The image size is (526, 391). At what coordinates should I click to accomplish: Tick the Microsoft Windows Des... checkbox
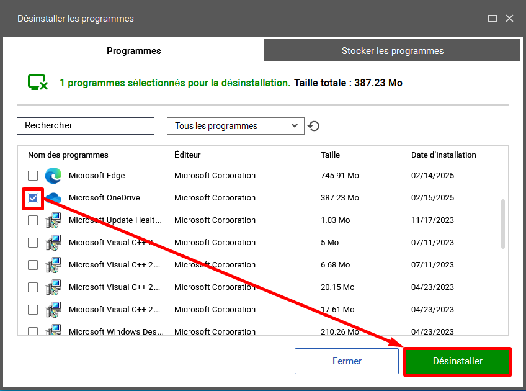pyautogui.click(x=33, y=331)
